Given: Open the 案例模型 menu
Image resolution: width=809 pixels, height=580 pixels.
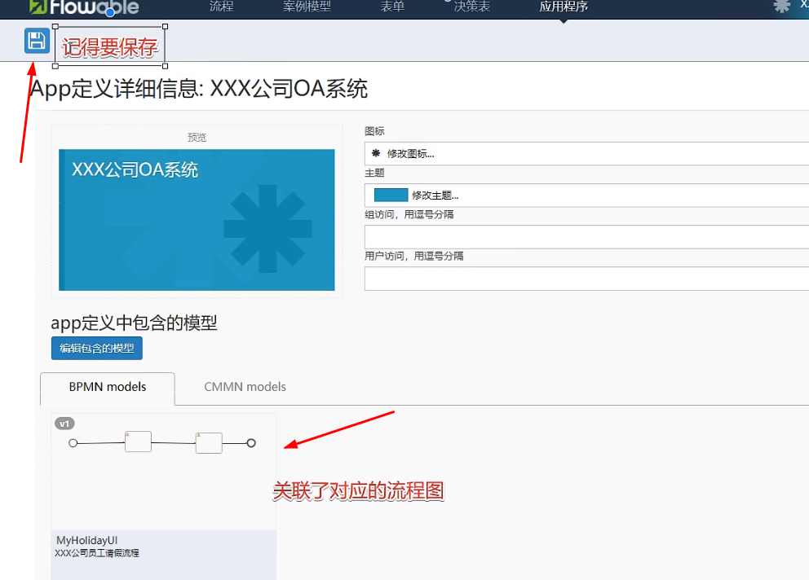Looking at the screenshot, I should point(307,7).
